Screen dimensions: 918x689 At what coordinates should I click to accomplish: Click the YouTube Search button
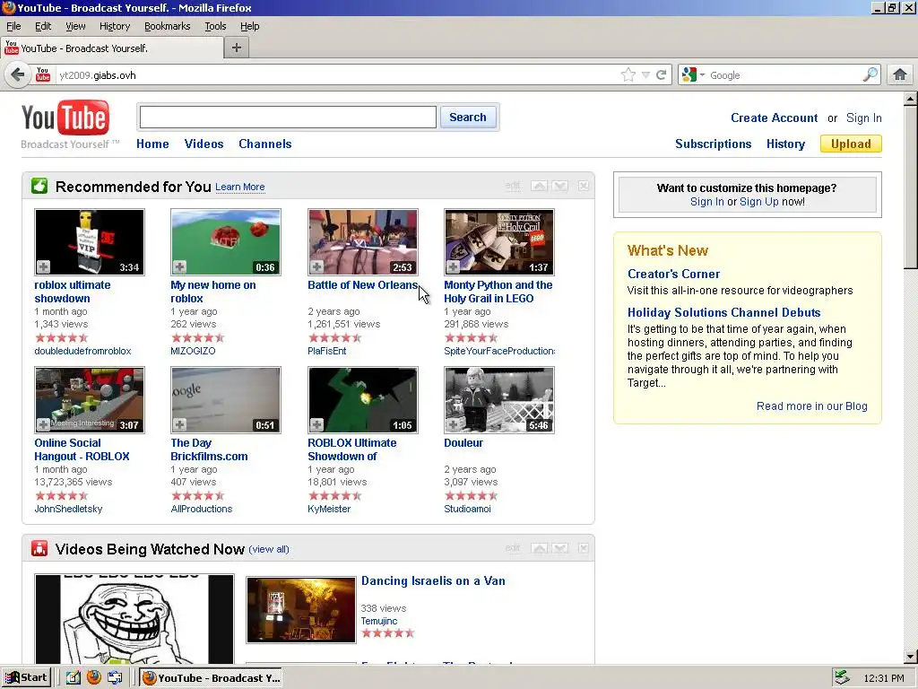[468, 118]
